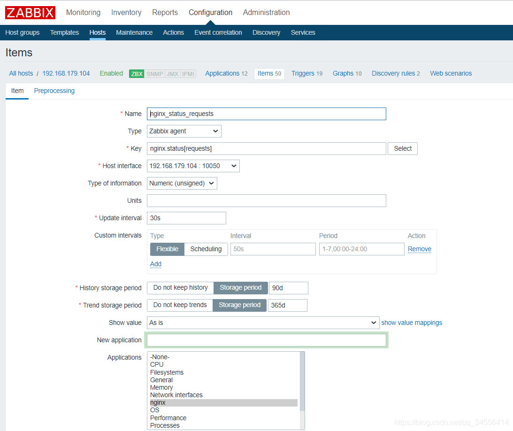513x431 pixels.
Task: Click the Enabled status link
Action: [x=111, y=73]
